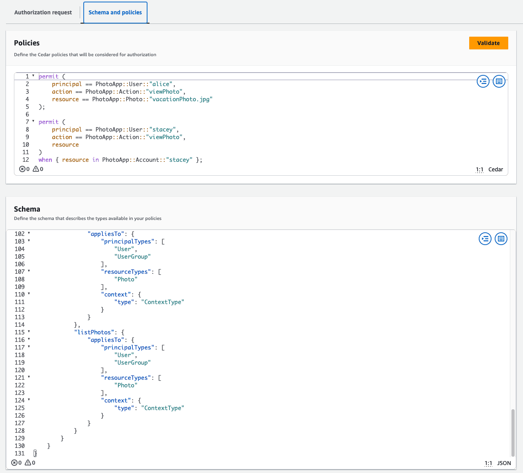Viewport: 523px width, 473px height.
Task: Click the error count icon below the Schema editor
Action: pyautogui.click(x=15, y=462)
